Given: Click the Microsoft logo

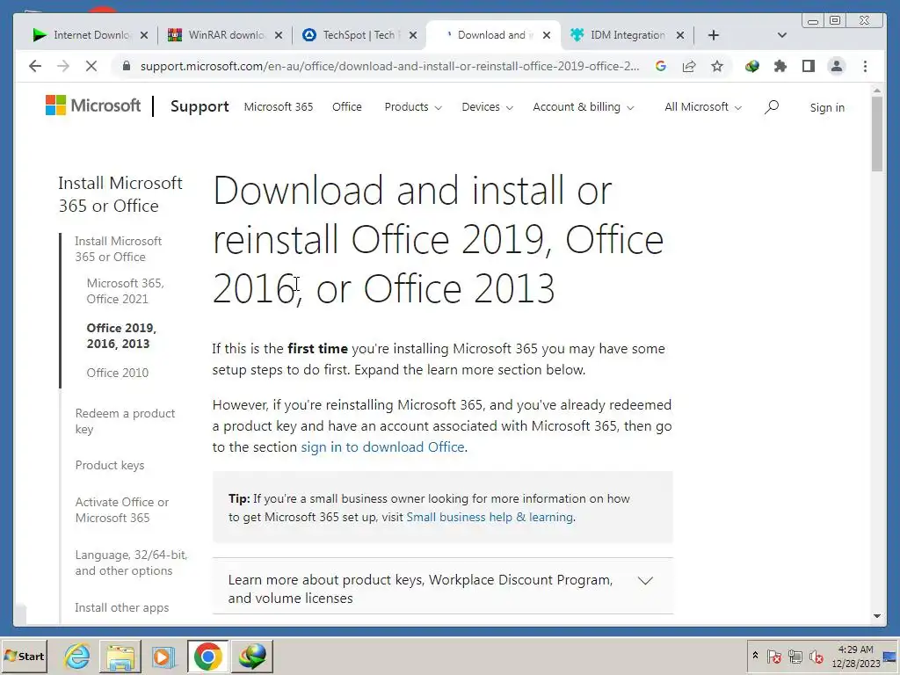Looking at the screenshot, I should tap(93, 105).
